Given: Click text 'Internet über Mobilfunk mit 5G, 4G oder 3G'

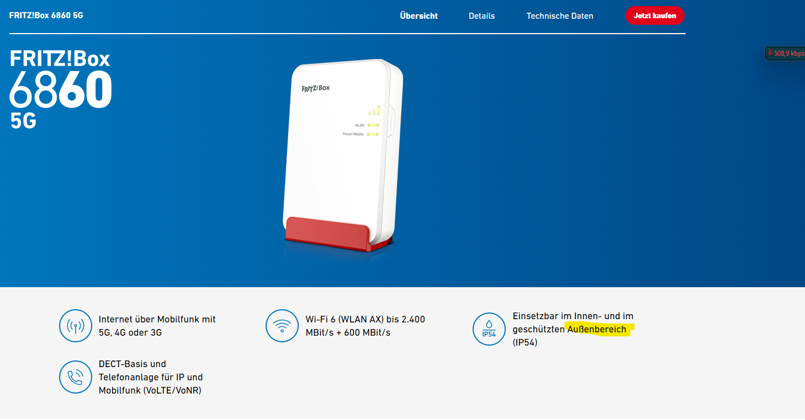Looking at the screenshot, I should coord(157,326).
